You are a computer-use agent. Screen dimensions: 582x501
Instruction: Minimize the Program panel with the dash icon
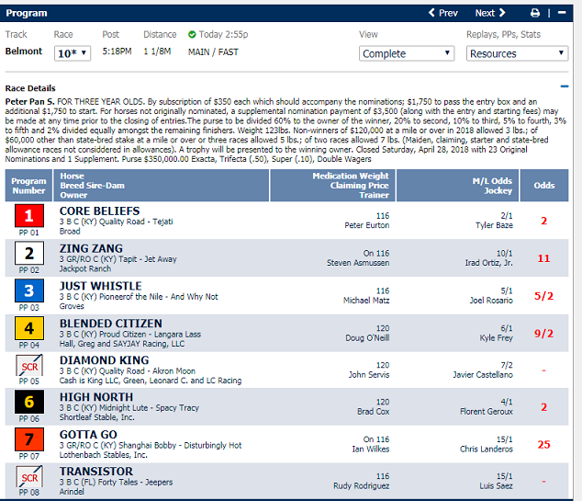[x=561, y=13]
